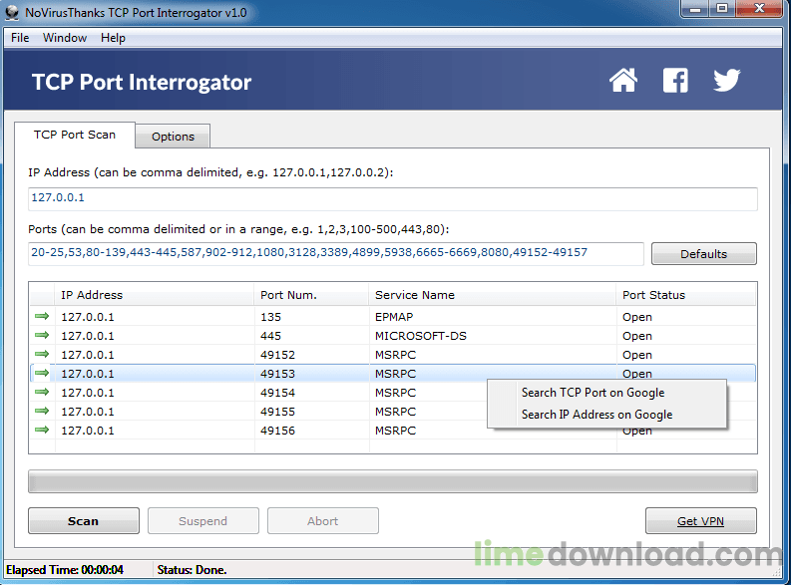
Task: Select port number 135 cell
Action: click(271, 317)
